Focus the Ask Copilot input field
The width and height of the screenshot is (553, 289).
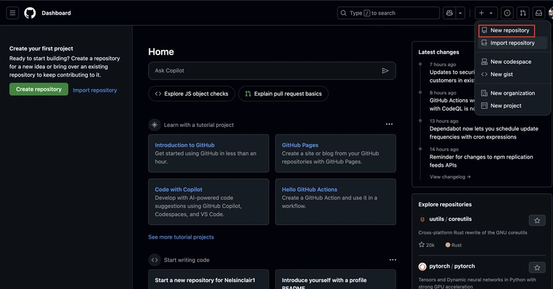pyautogui.click(x=272, y=71)
